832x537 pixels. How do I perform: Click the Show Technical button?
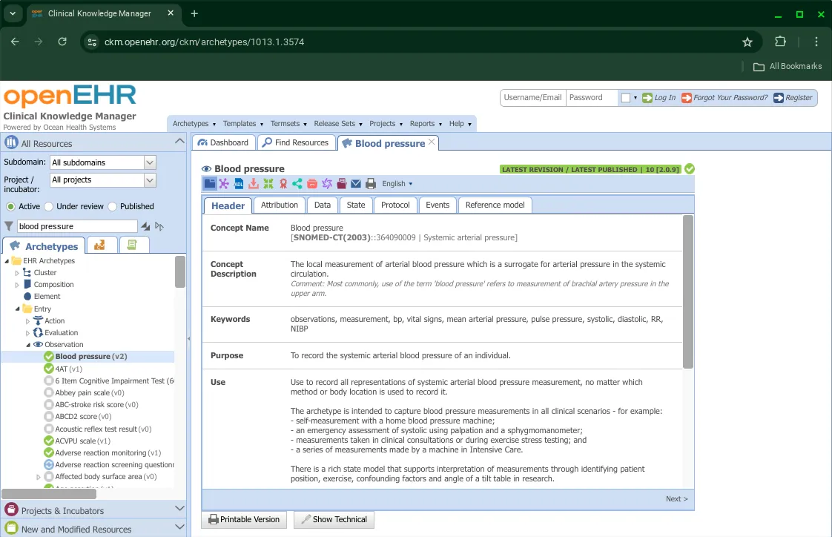pos(334,519)
